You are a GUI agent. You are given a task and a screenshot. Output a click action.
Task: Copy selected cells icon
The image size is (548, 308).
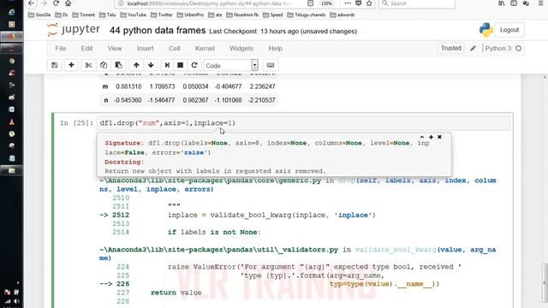pyautogui.click(x=104, y=65)
